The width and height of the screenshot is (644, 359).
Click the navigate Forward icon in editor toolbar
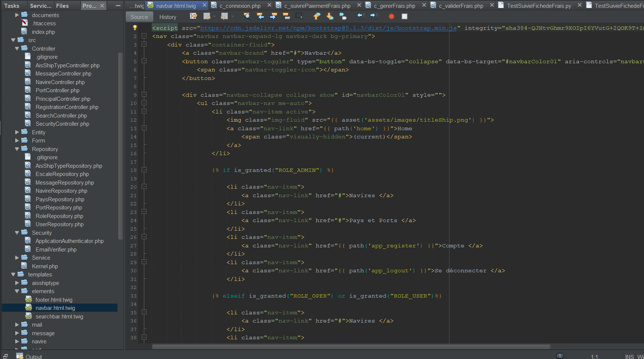point(224,16)
